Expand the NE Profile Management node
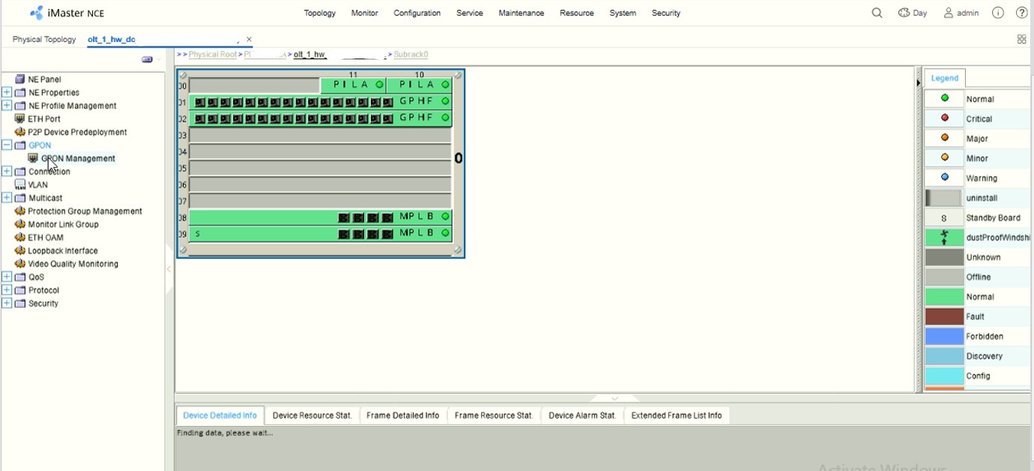Screen dimensions: 1034x471 point(7,106)
